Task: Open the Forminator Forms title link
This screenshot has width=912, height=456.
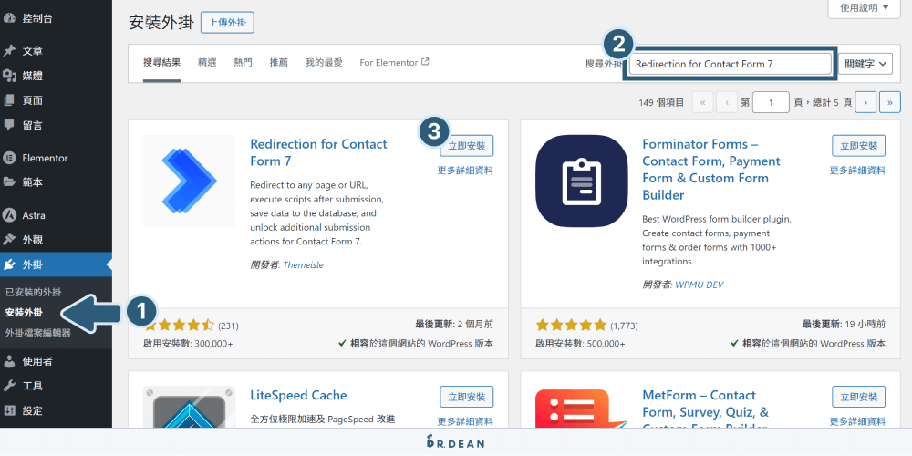Action: (x=711, y=170)
